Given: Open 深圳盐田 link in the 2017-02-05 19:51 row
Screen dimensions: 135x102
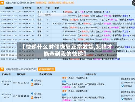Looking at the screenshot, I should click(68, 12).
